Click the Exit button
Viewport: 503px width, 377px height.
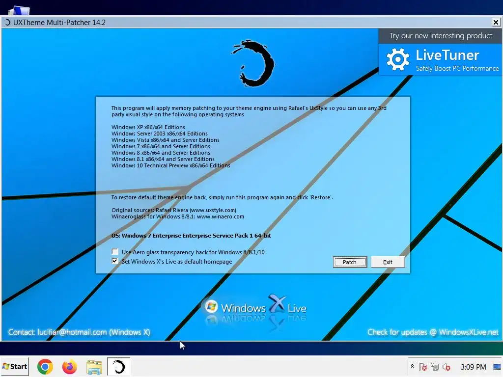[x=388, y=262]
